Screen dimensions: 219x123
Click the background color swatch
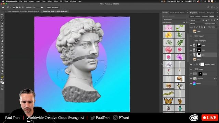pos(3,83)
